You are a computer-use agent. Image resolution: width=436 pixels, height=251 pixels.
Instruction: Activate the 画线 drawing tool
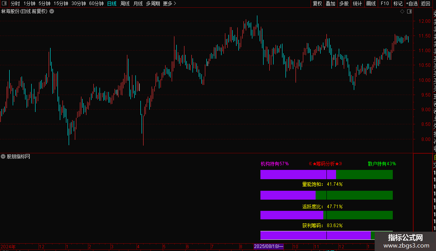371,3
